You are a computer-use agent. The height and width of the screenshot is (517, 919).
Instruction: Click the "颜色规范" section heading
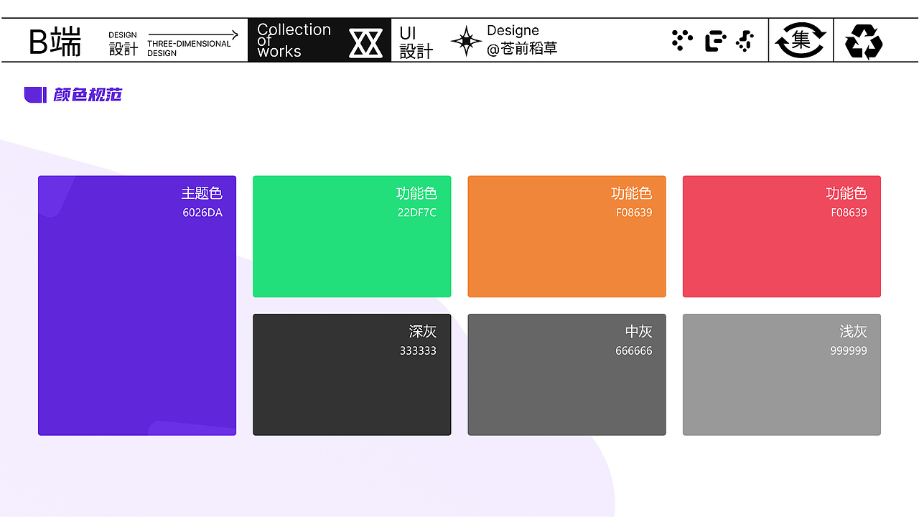click(88, 95)
